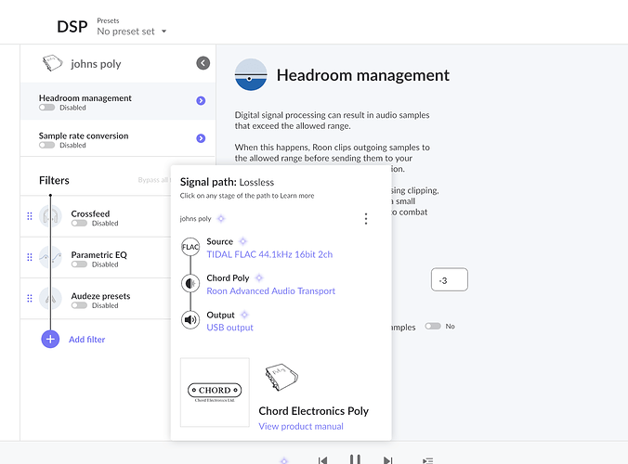628x464 pixels.
Task: Click the Signal path: Lossless heading
Action: pos(227,182)
